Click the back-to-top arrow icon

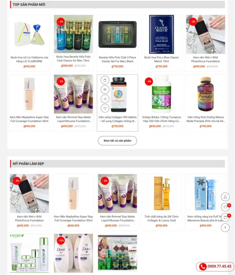225,228
